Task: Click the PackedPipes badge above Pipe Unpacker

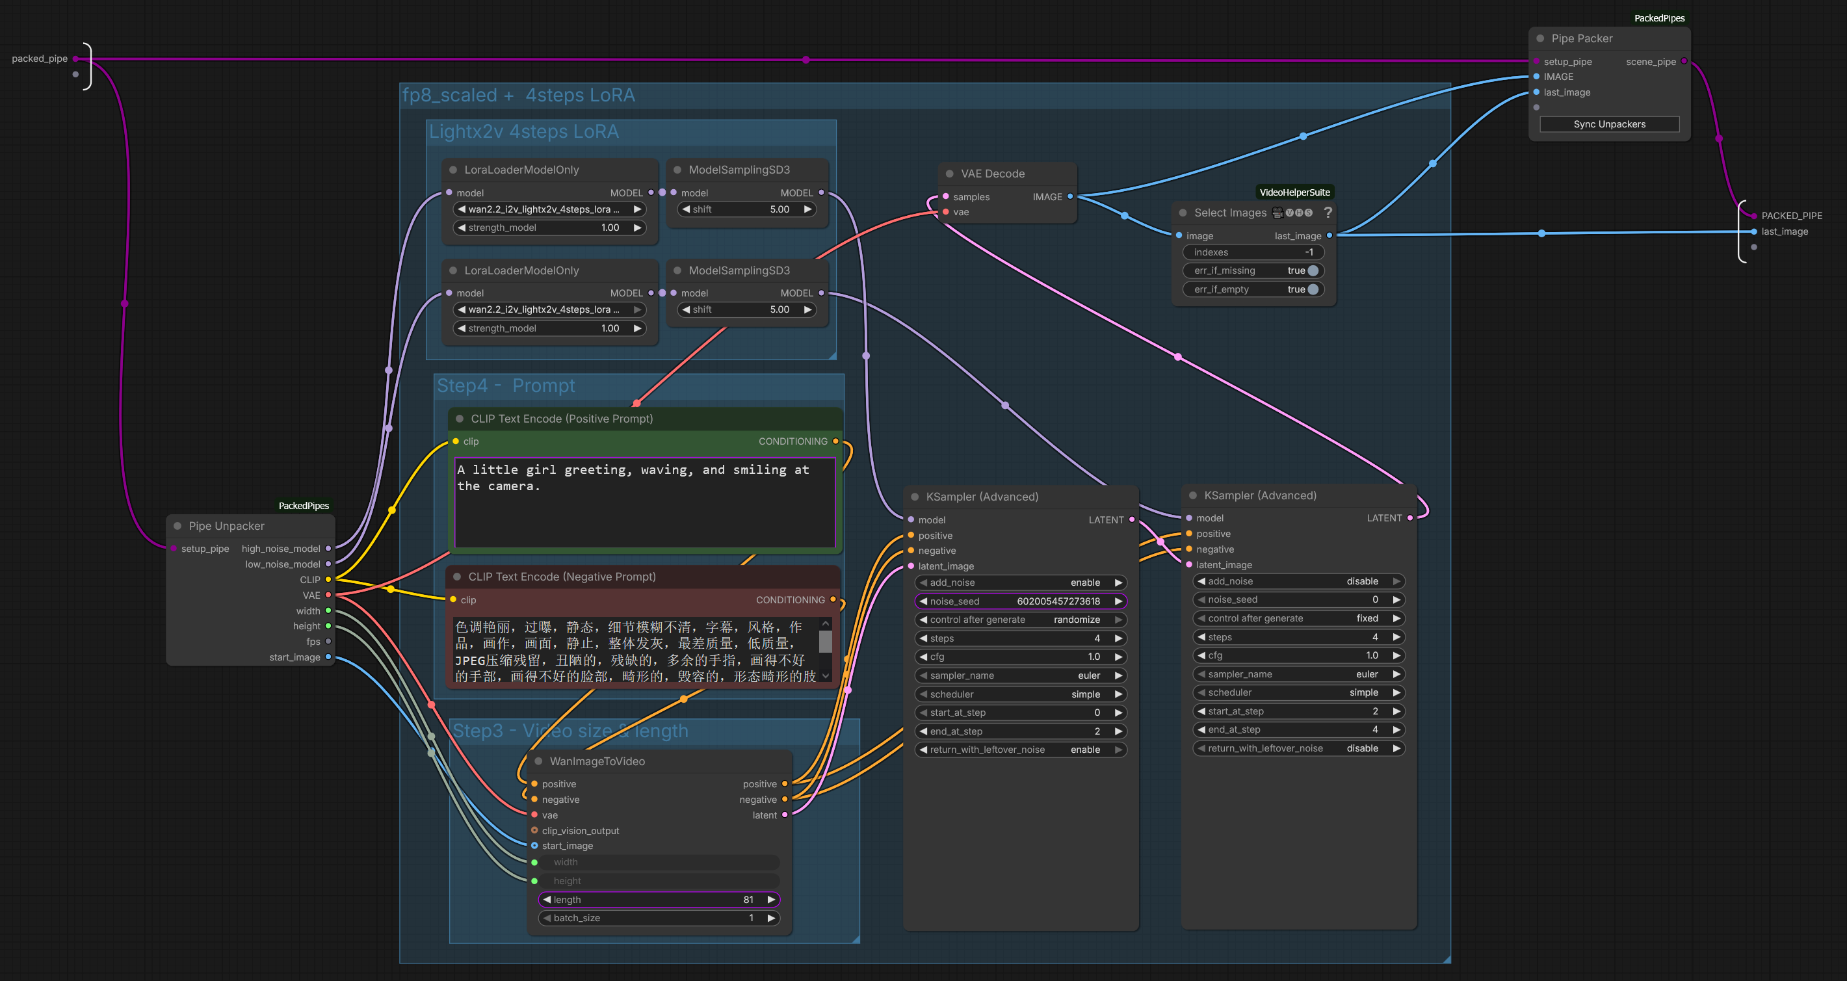Action: pos(304,506)
